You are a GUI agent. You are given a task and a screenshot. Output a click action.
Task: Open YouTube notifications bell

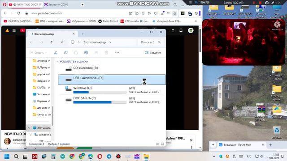[x=181, y=30]
